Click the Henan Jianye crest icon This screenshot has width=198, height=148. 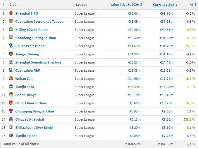pyautogui.click(x=11, y=95)
